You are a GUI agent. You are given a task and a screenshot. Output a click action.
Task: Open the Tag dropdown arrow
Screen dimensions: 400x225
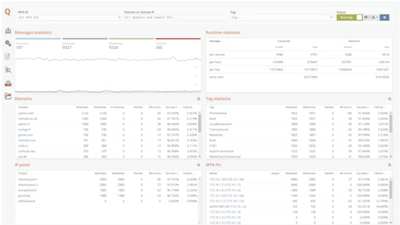pyautogui.click(x=332, y=18)
